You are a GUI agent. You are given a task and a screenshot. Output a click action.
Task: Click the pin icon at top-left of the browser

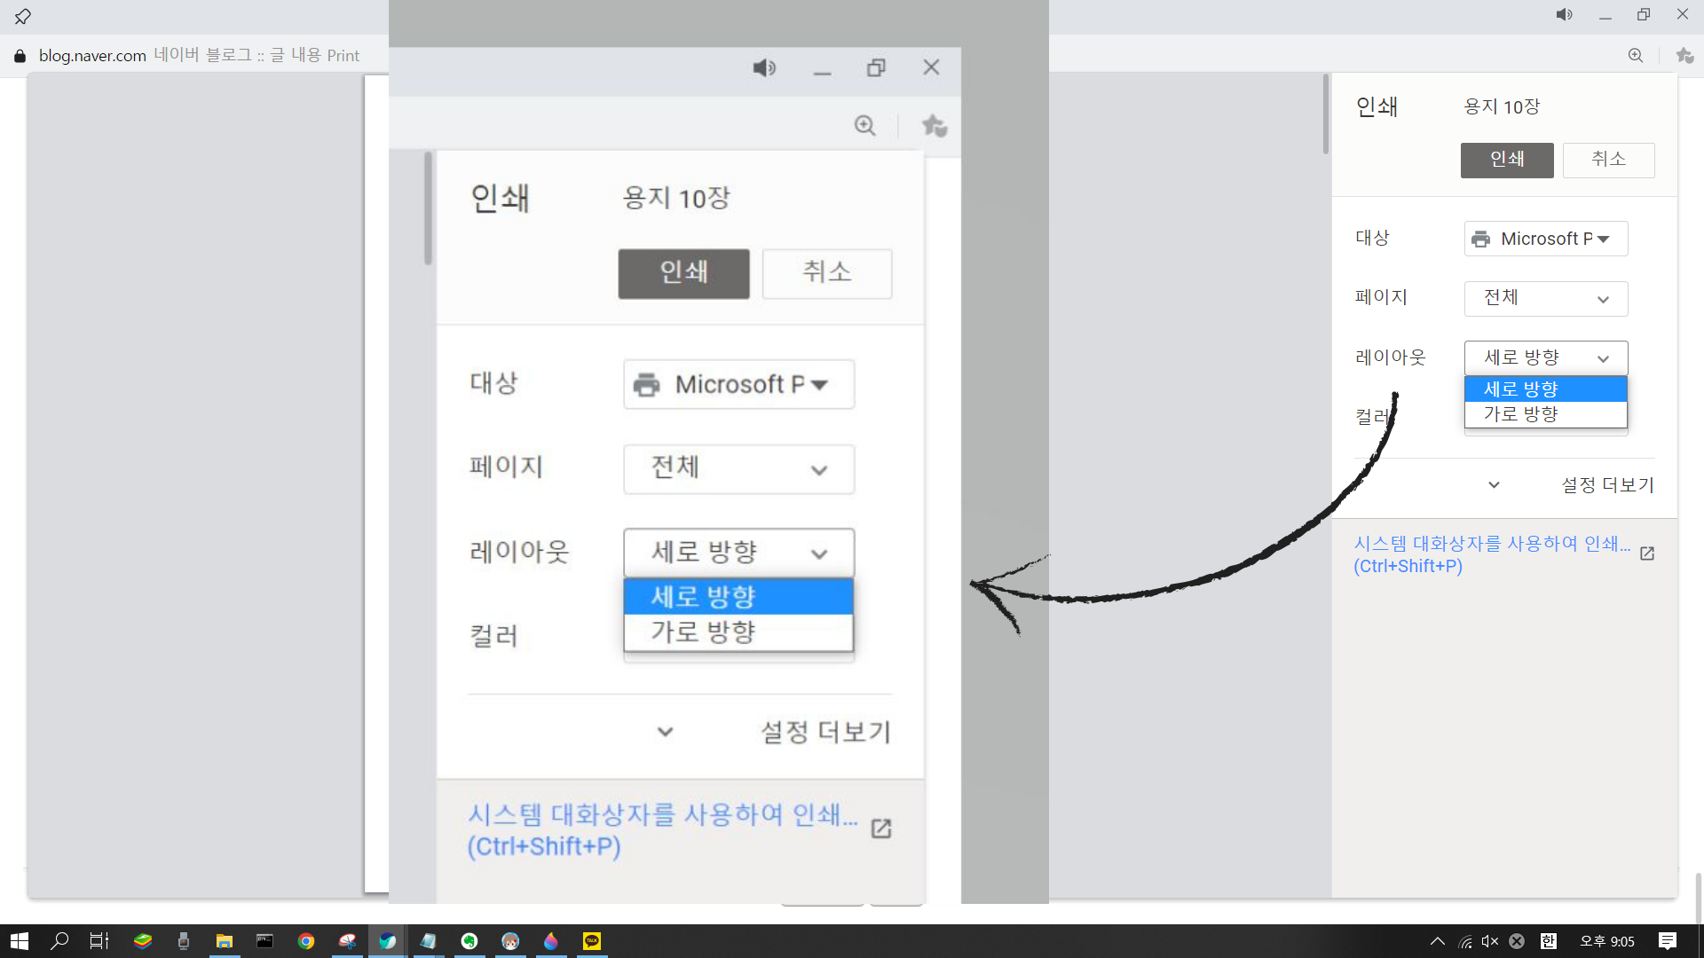[x=22, y=15]
